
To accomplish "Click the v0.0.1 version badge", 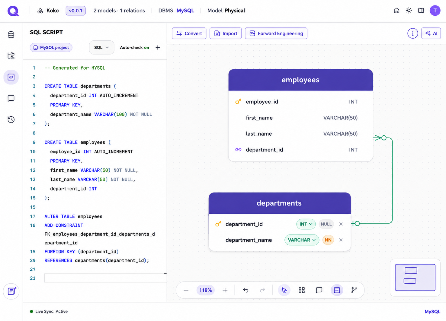I will [x=75, y=11].
